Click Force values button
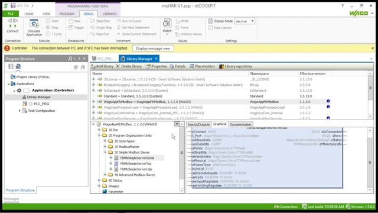Screen dimensions: 378x213 [x=182, y=28]
